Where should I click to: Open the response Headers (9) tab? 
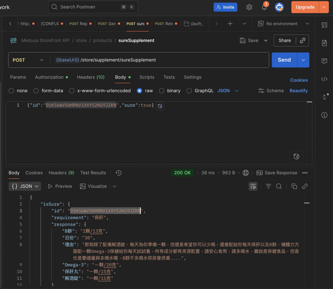click(61, 173)
